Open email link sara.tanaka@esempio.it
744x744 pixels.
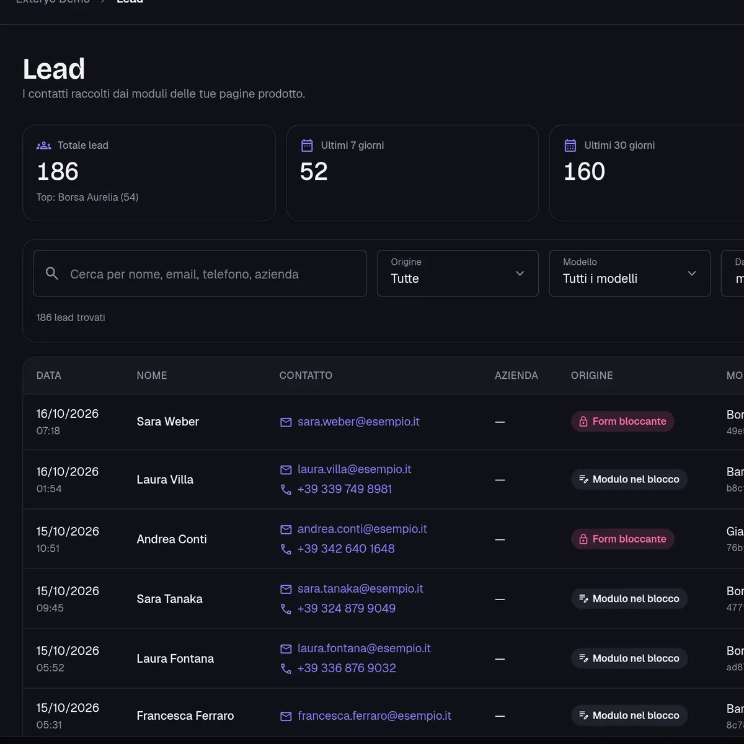tap(360, 588)
